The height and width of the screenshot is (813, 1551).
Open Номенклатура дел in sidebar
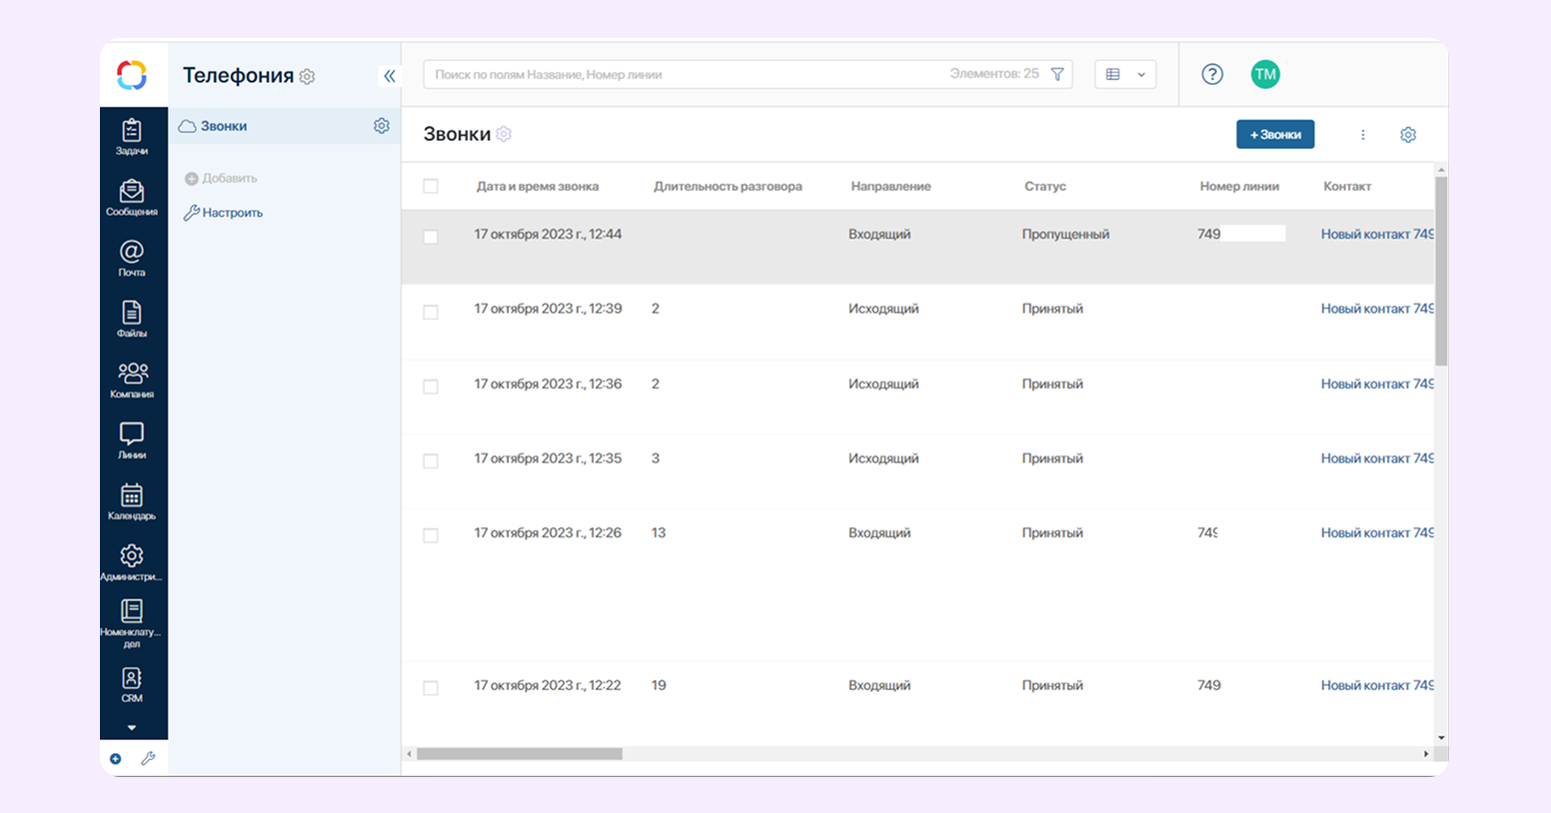coord(132,624)
